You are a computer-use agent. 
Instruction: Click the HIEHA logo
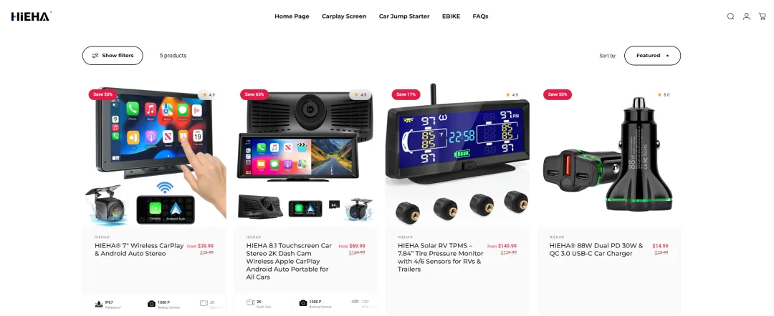coord(31,16)
